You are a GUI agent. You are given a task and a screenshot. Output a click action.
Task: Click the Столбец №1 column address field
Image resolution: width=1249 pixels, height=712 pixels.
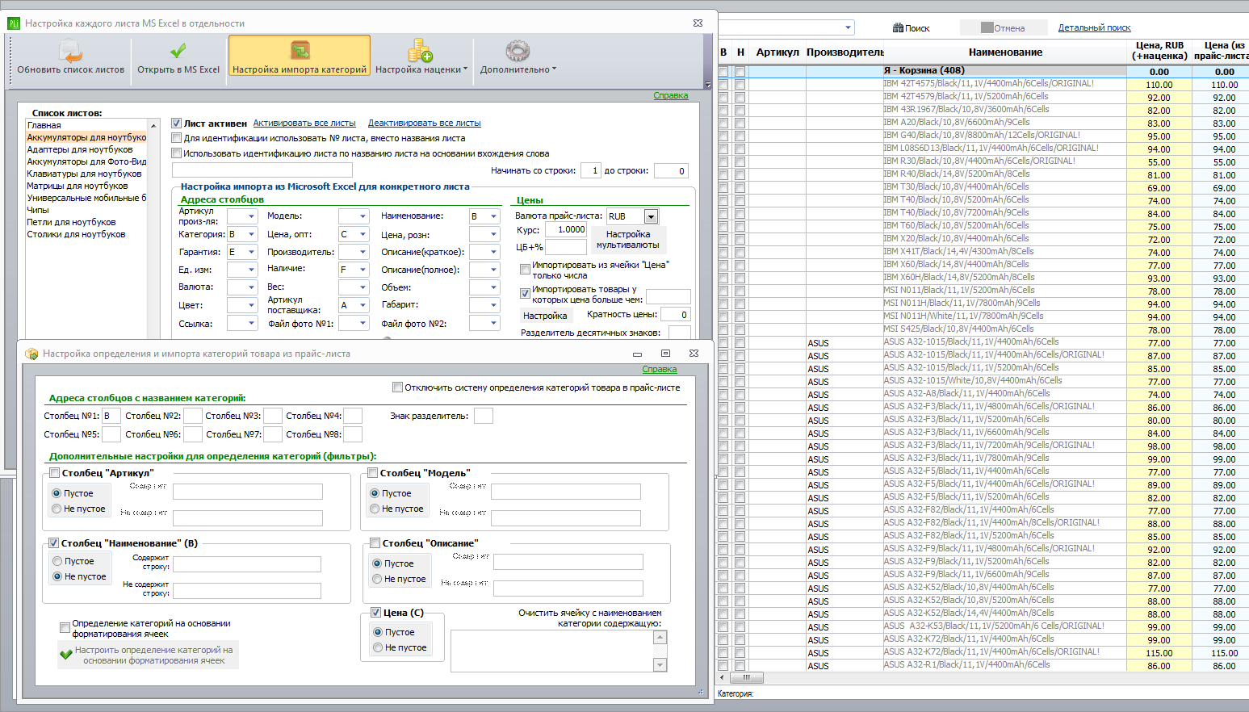(111, 416)
